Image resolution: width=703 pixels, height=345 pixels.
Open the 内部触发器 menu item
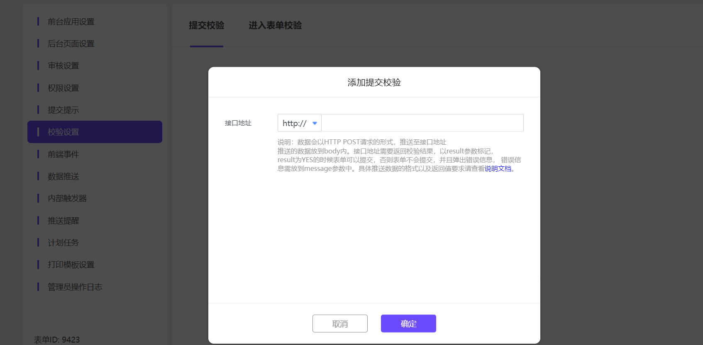(67, 198)
